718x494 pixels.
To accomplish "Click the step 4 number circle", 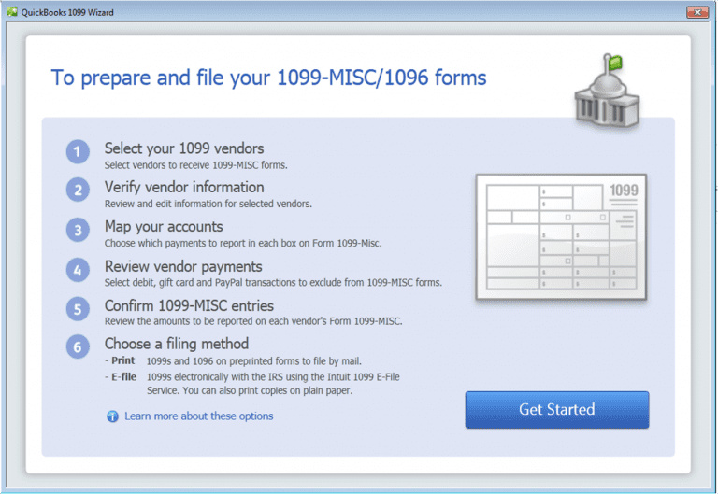I will 78,270.
